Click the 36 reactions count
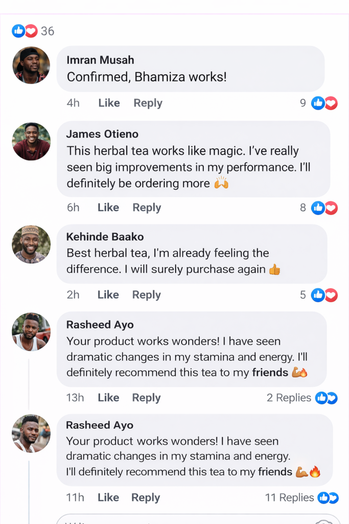The image size is (349, 524). point(48,31)
